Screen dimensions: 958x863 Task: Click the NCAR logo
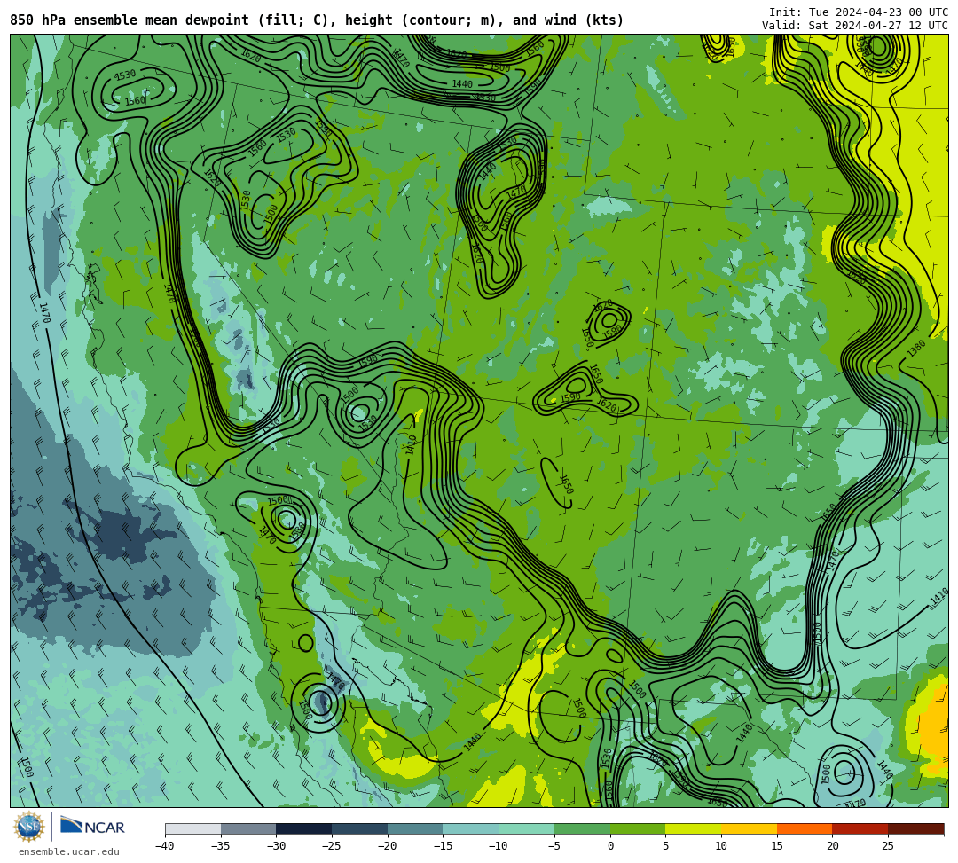click(x=92, y=827)
